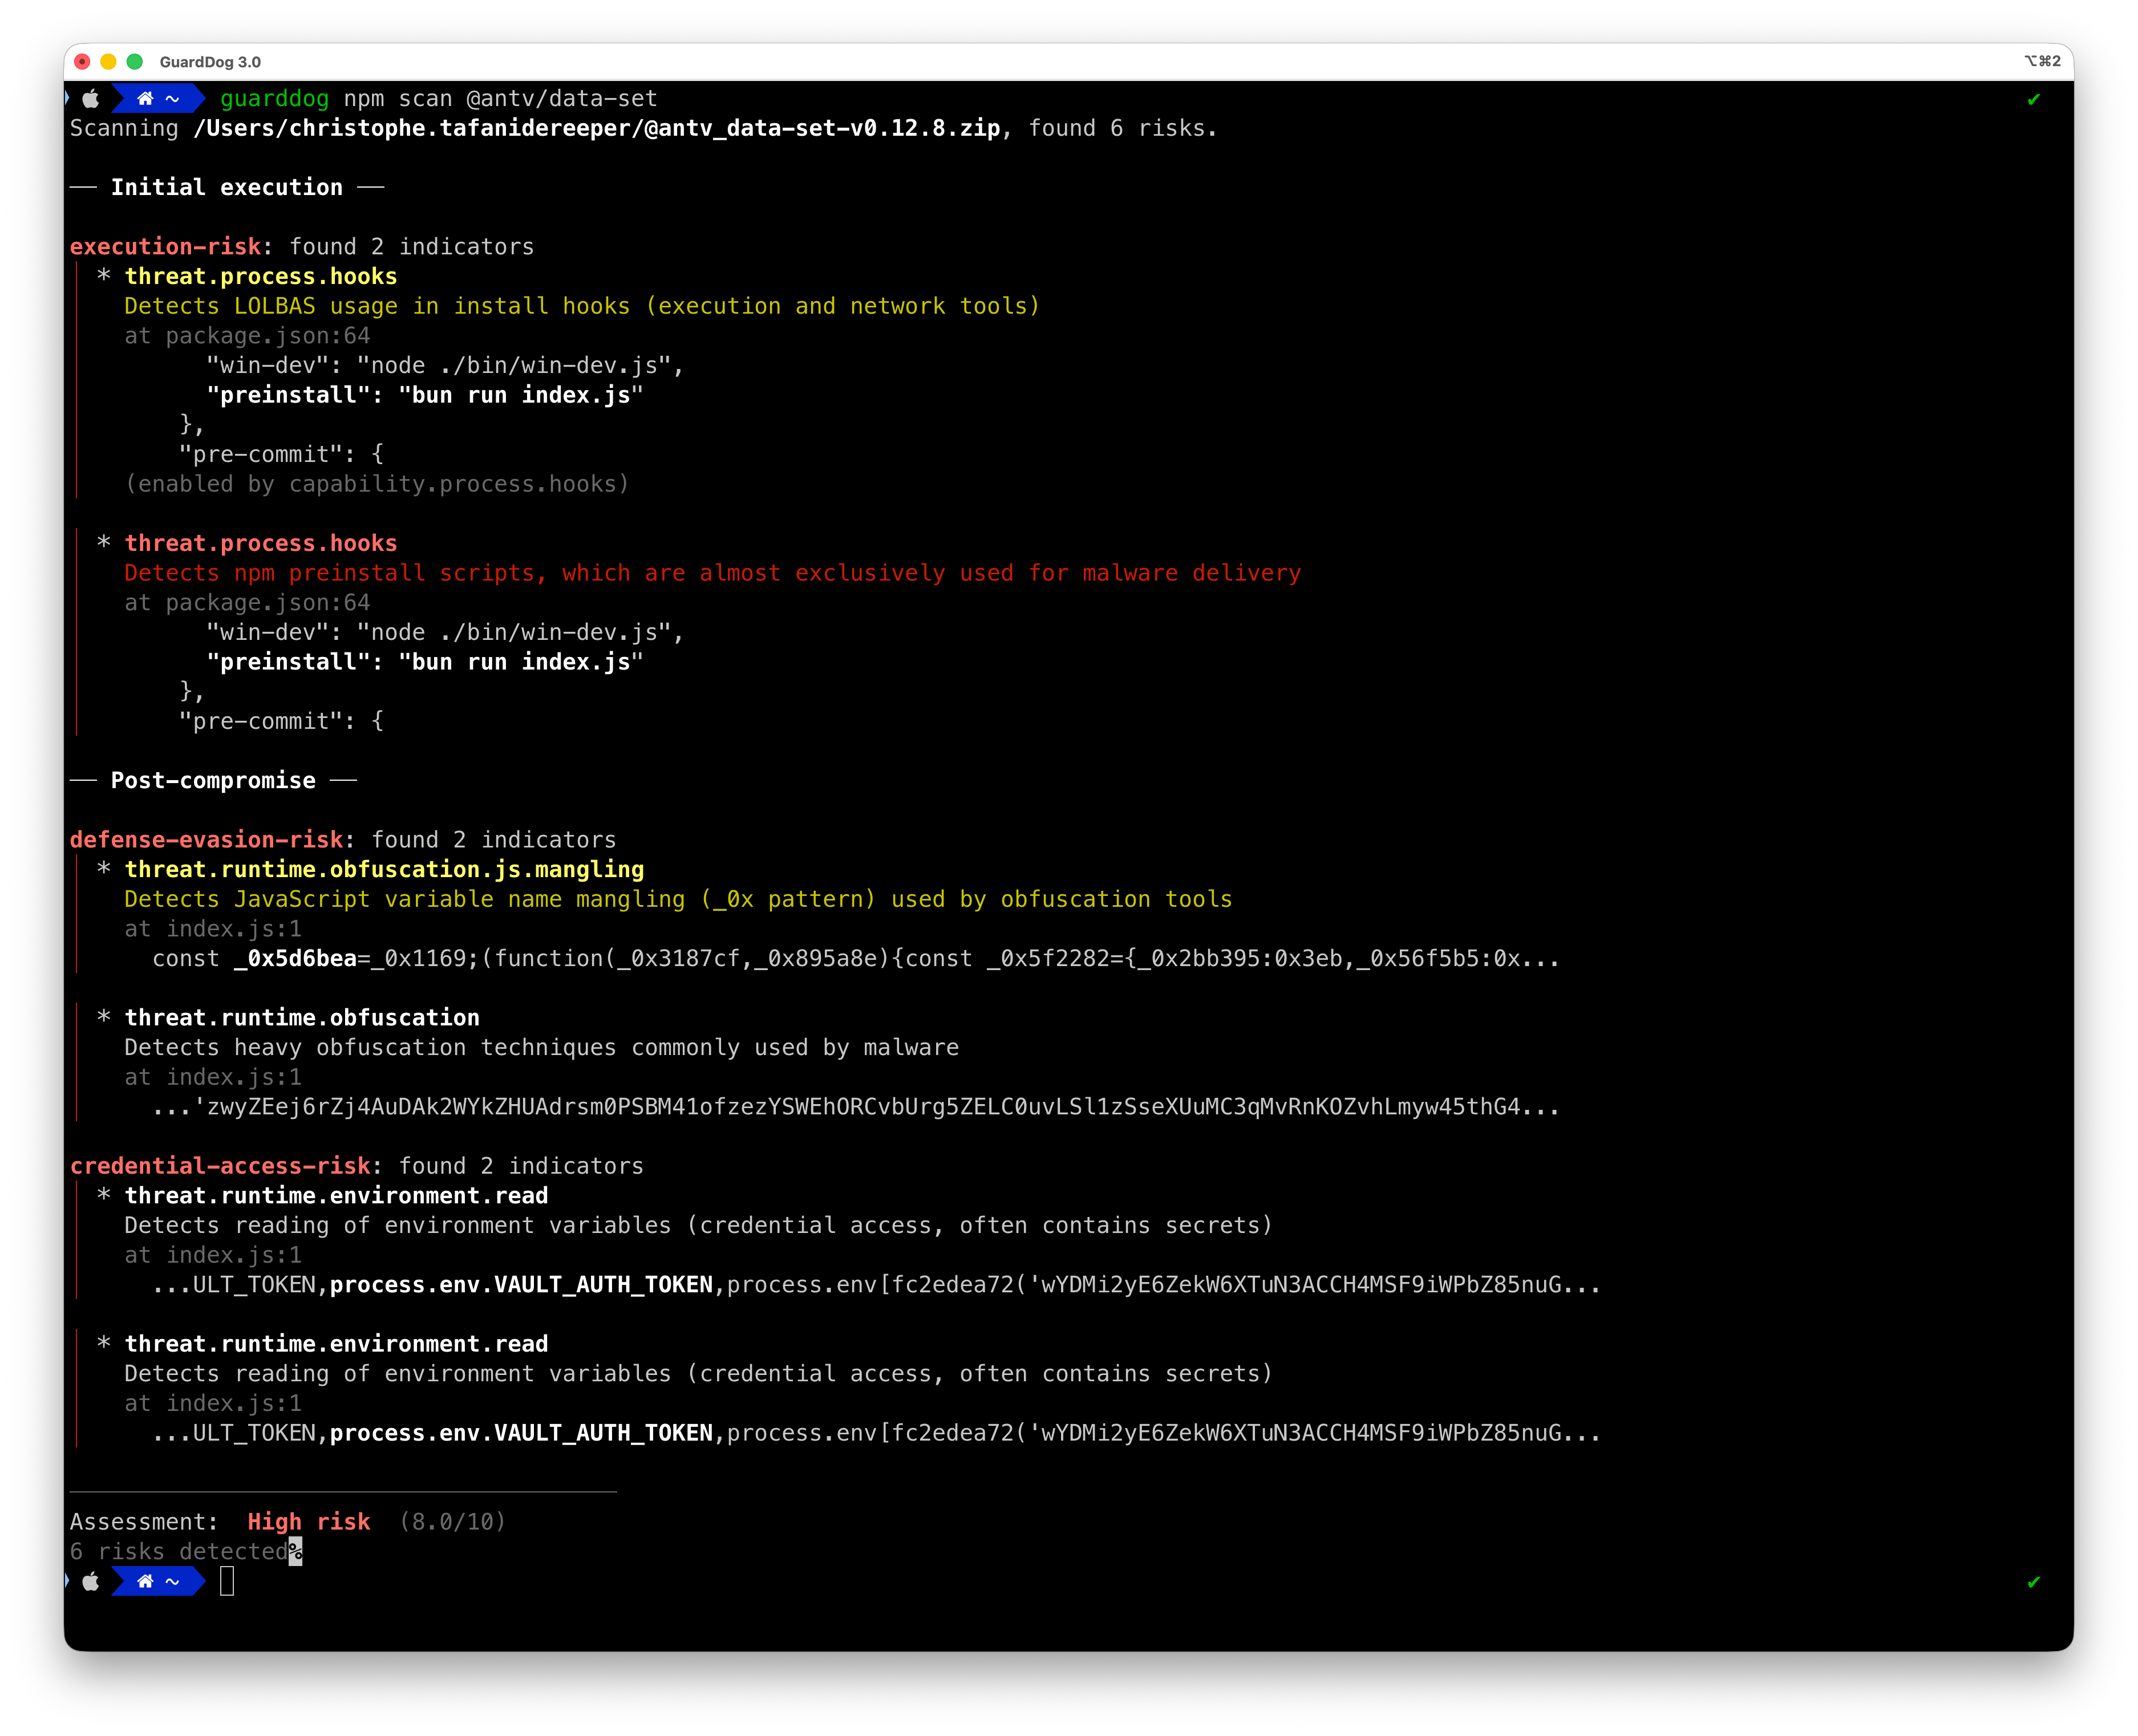The height and width of the screenshot is (1736, 2138).
Task: Click the 'defense-evasion-risk' label
Action: [206, 839]
